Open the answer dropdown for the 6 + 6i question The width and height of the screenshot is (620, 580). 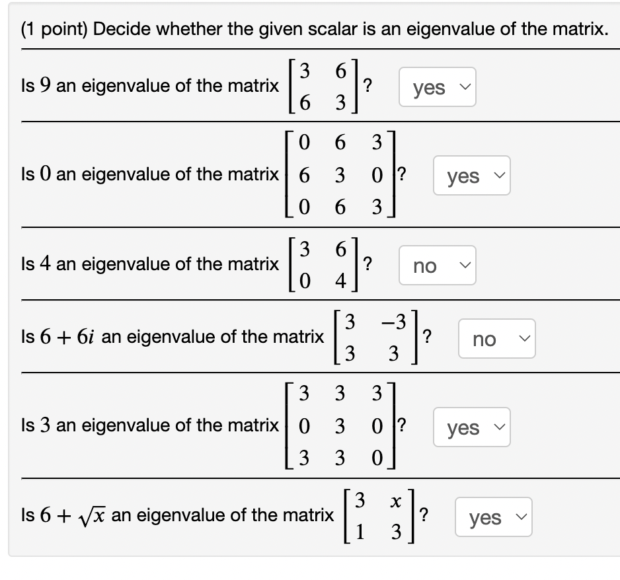point(496,338)
